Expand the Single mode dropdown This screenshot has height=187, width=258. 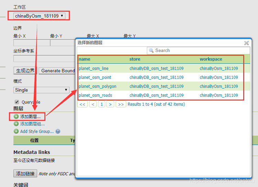[x=42, y=90]
